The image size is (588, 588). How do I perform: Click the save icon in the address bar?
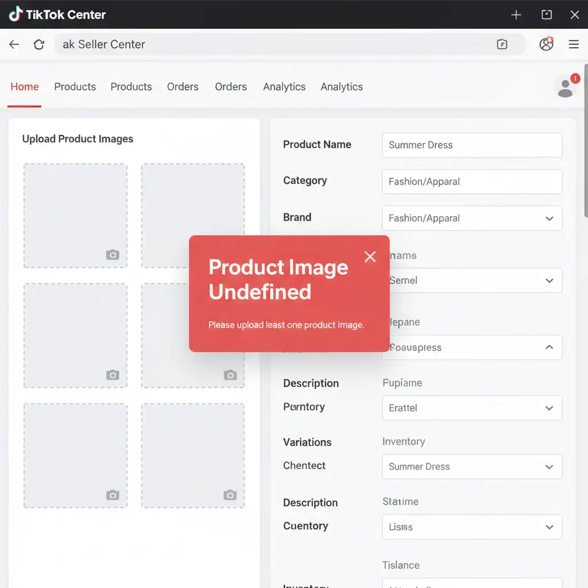[x=502, y=44]
